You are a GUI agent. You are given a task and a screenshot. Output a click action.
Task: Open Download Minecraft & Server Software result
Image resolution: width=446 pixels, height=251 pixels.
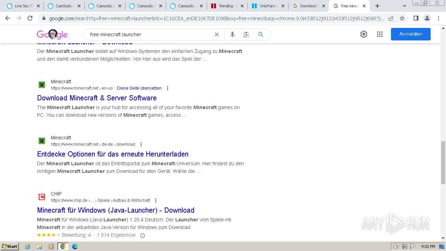[x=97, y=98]
